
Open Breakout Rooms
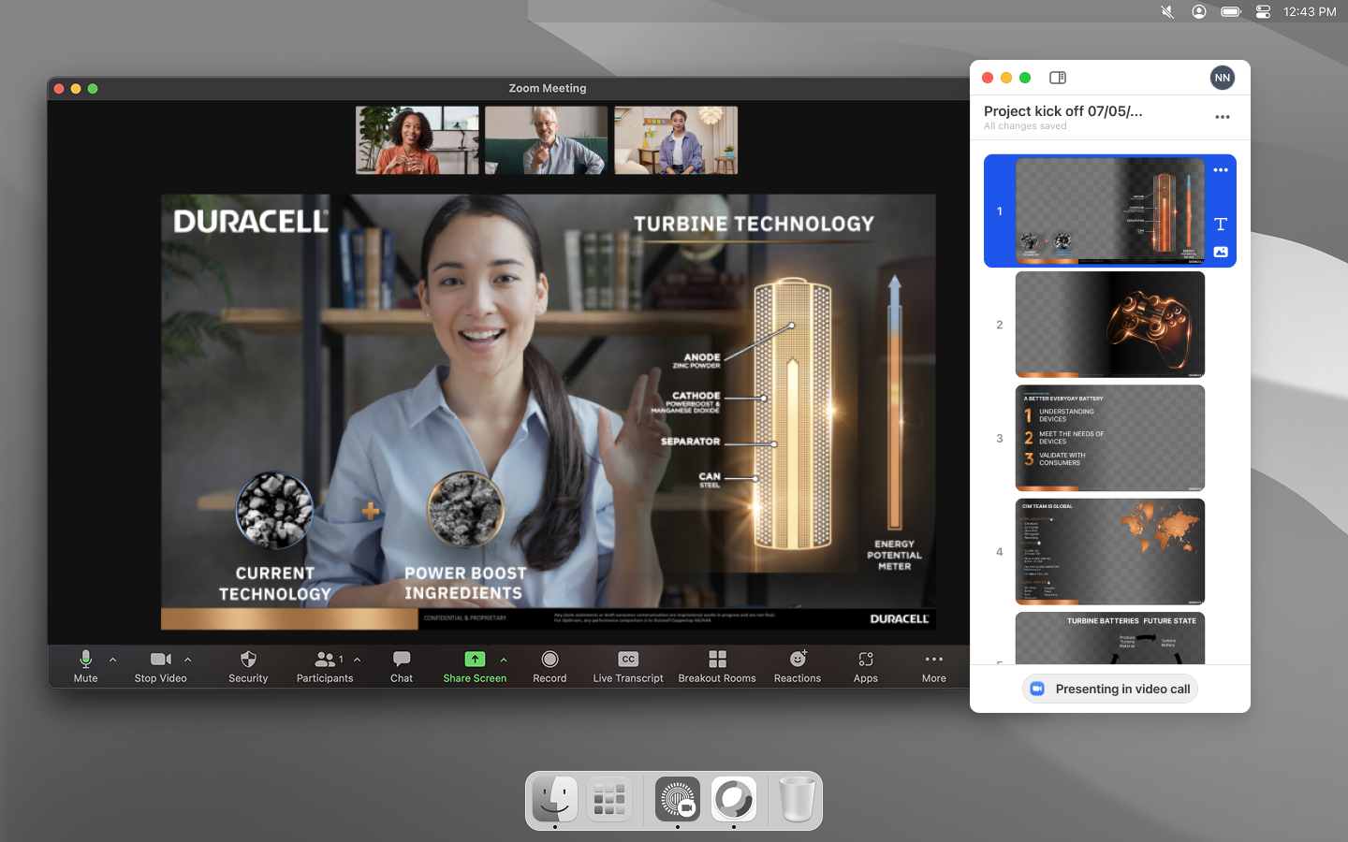tap(717, 666)
